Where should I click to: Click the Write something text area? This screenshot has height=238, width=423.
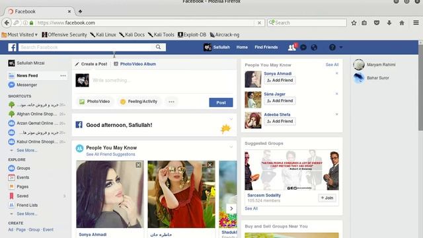(162, 81)
